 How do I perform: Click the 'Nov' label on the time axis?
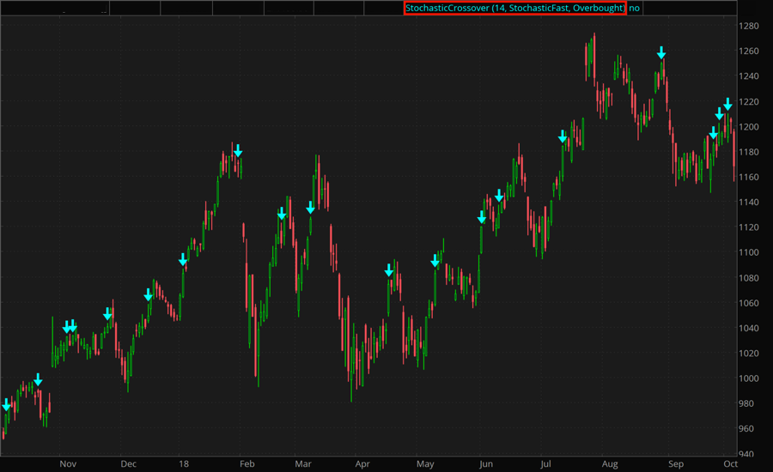point(68,463)
